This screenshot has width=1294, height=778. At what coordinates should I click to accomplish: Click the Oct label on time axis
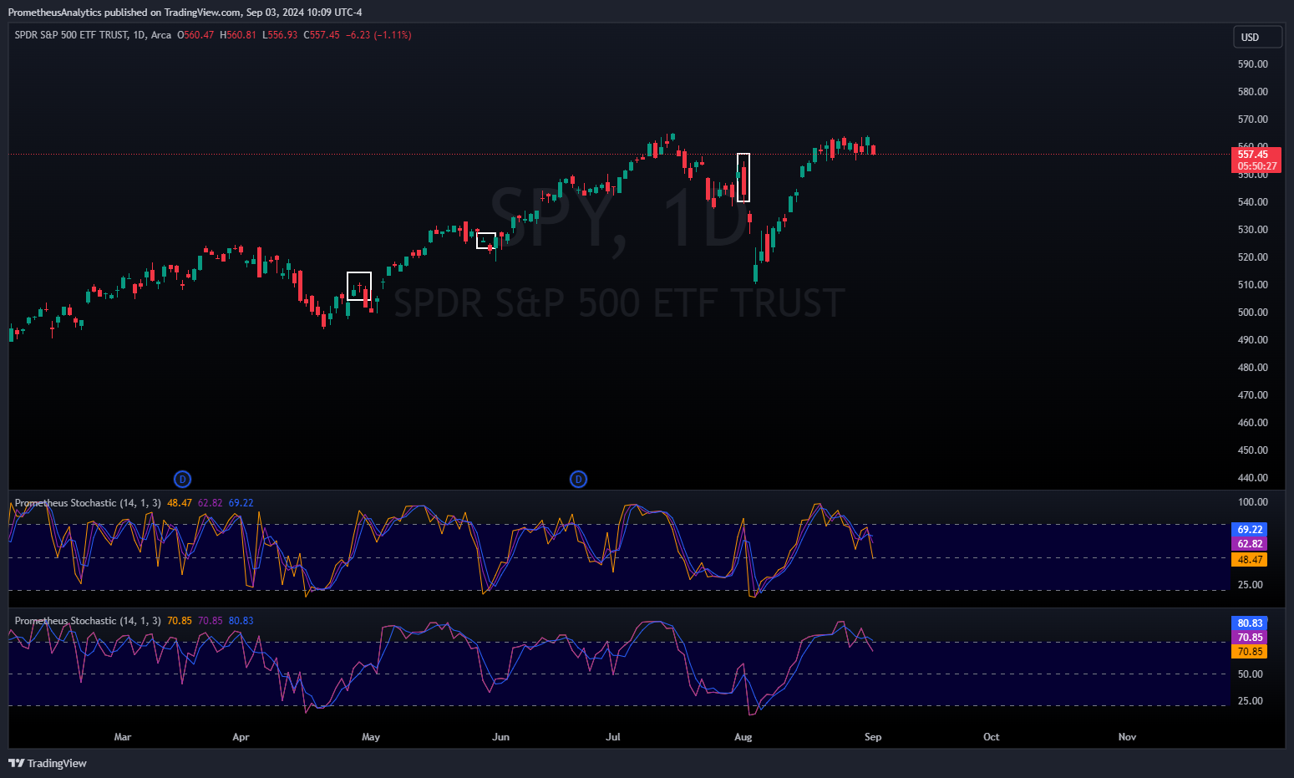point(991,737)
